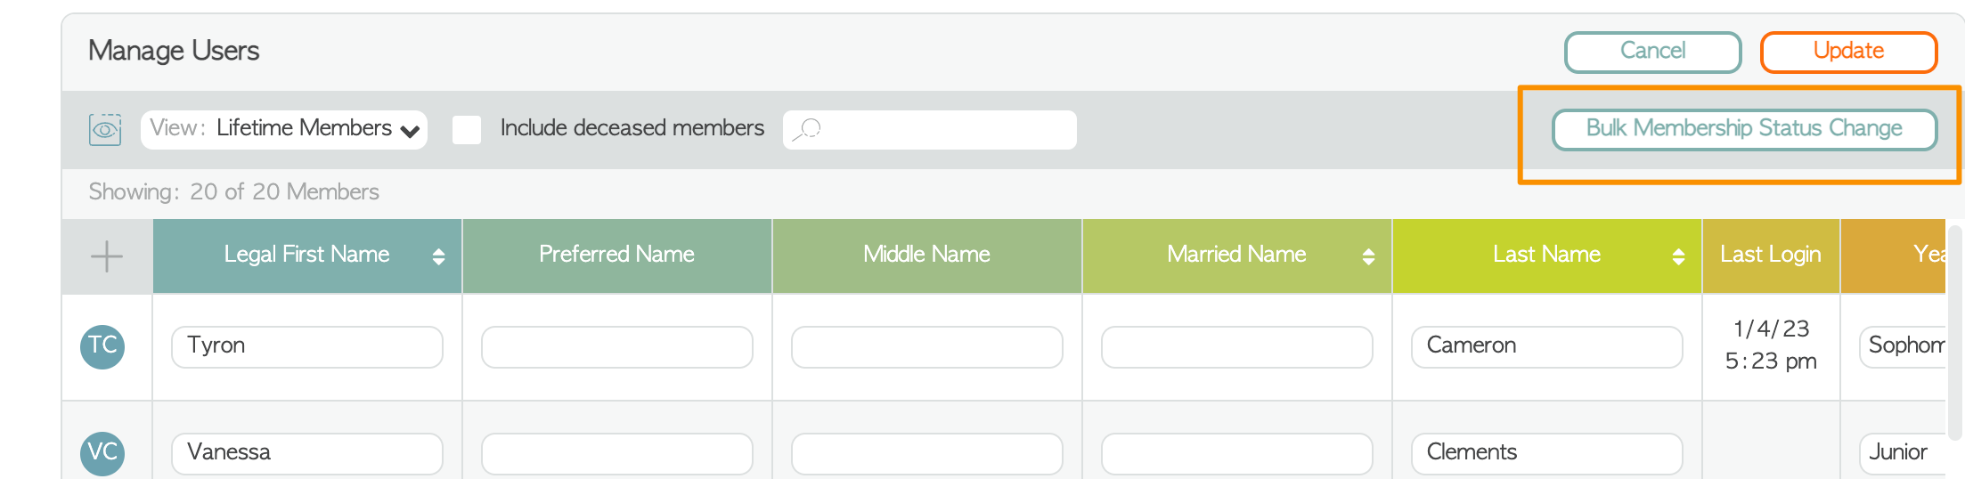This screenshot has height=479, width=1965.
Task: Sort by Legal First Name arrows
Action: (x=438, y=256)
